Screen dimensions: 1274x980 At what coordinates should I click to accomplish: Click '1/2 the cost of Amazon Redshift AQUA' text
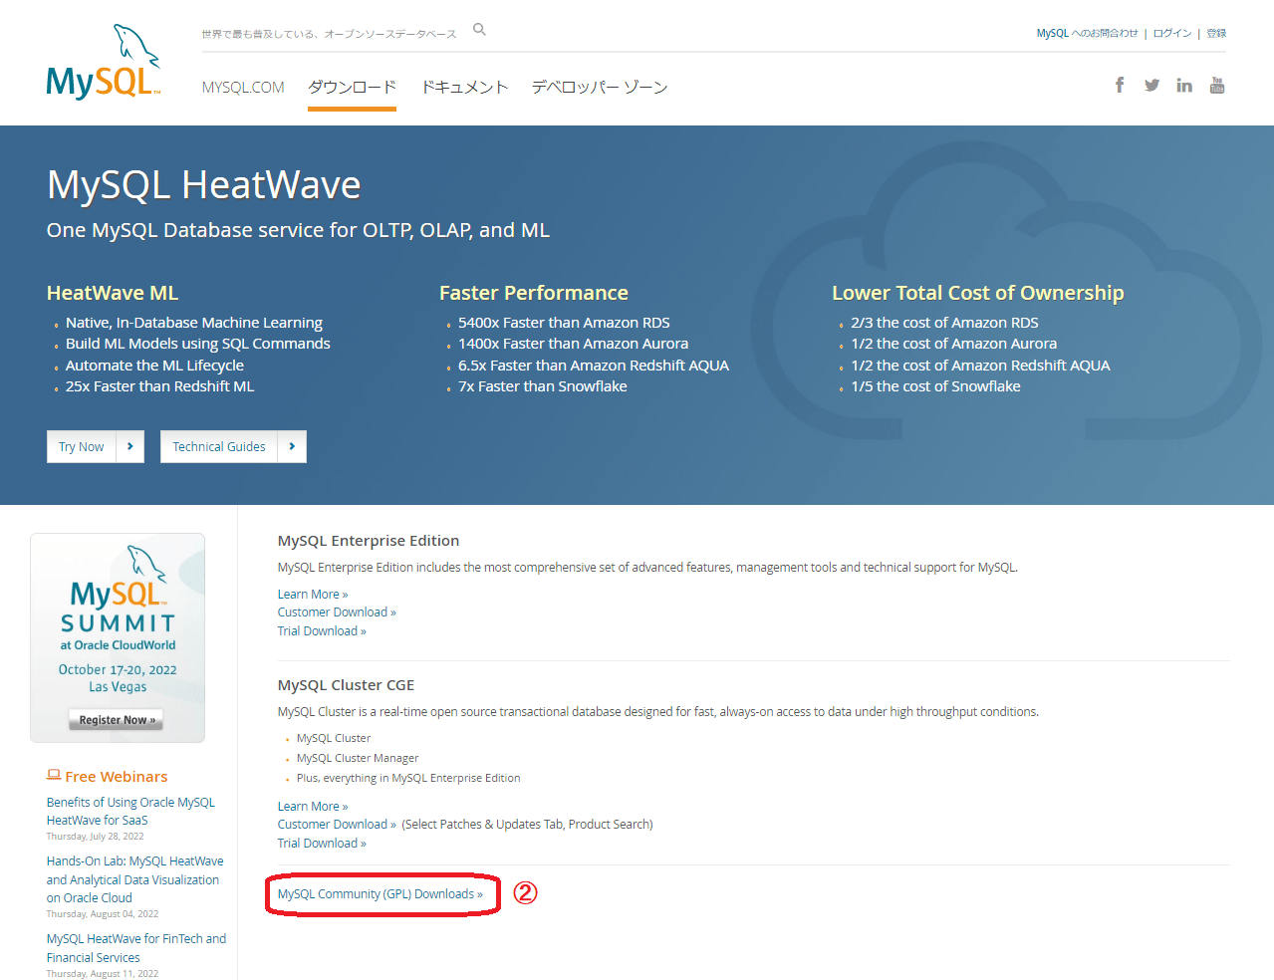tap(980, 366)
